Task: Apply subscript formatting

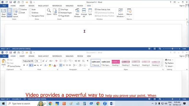Action: [x=38, y=65]
